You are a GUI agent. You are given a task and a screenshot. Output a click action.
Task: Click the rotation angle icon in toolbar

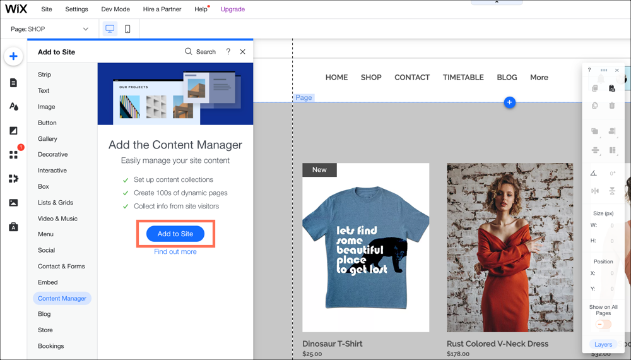594,173
